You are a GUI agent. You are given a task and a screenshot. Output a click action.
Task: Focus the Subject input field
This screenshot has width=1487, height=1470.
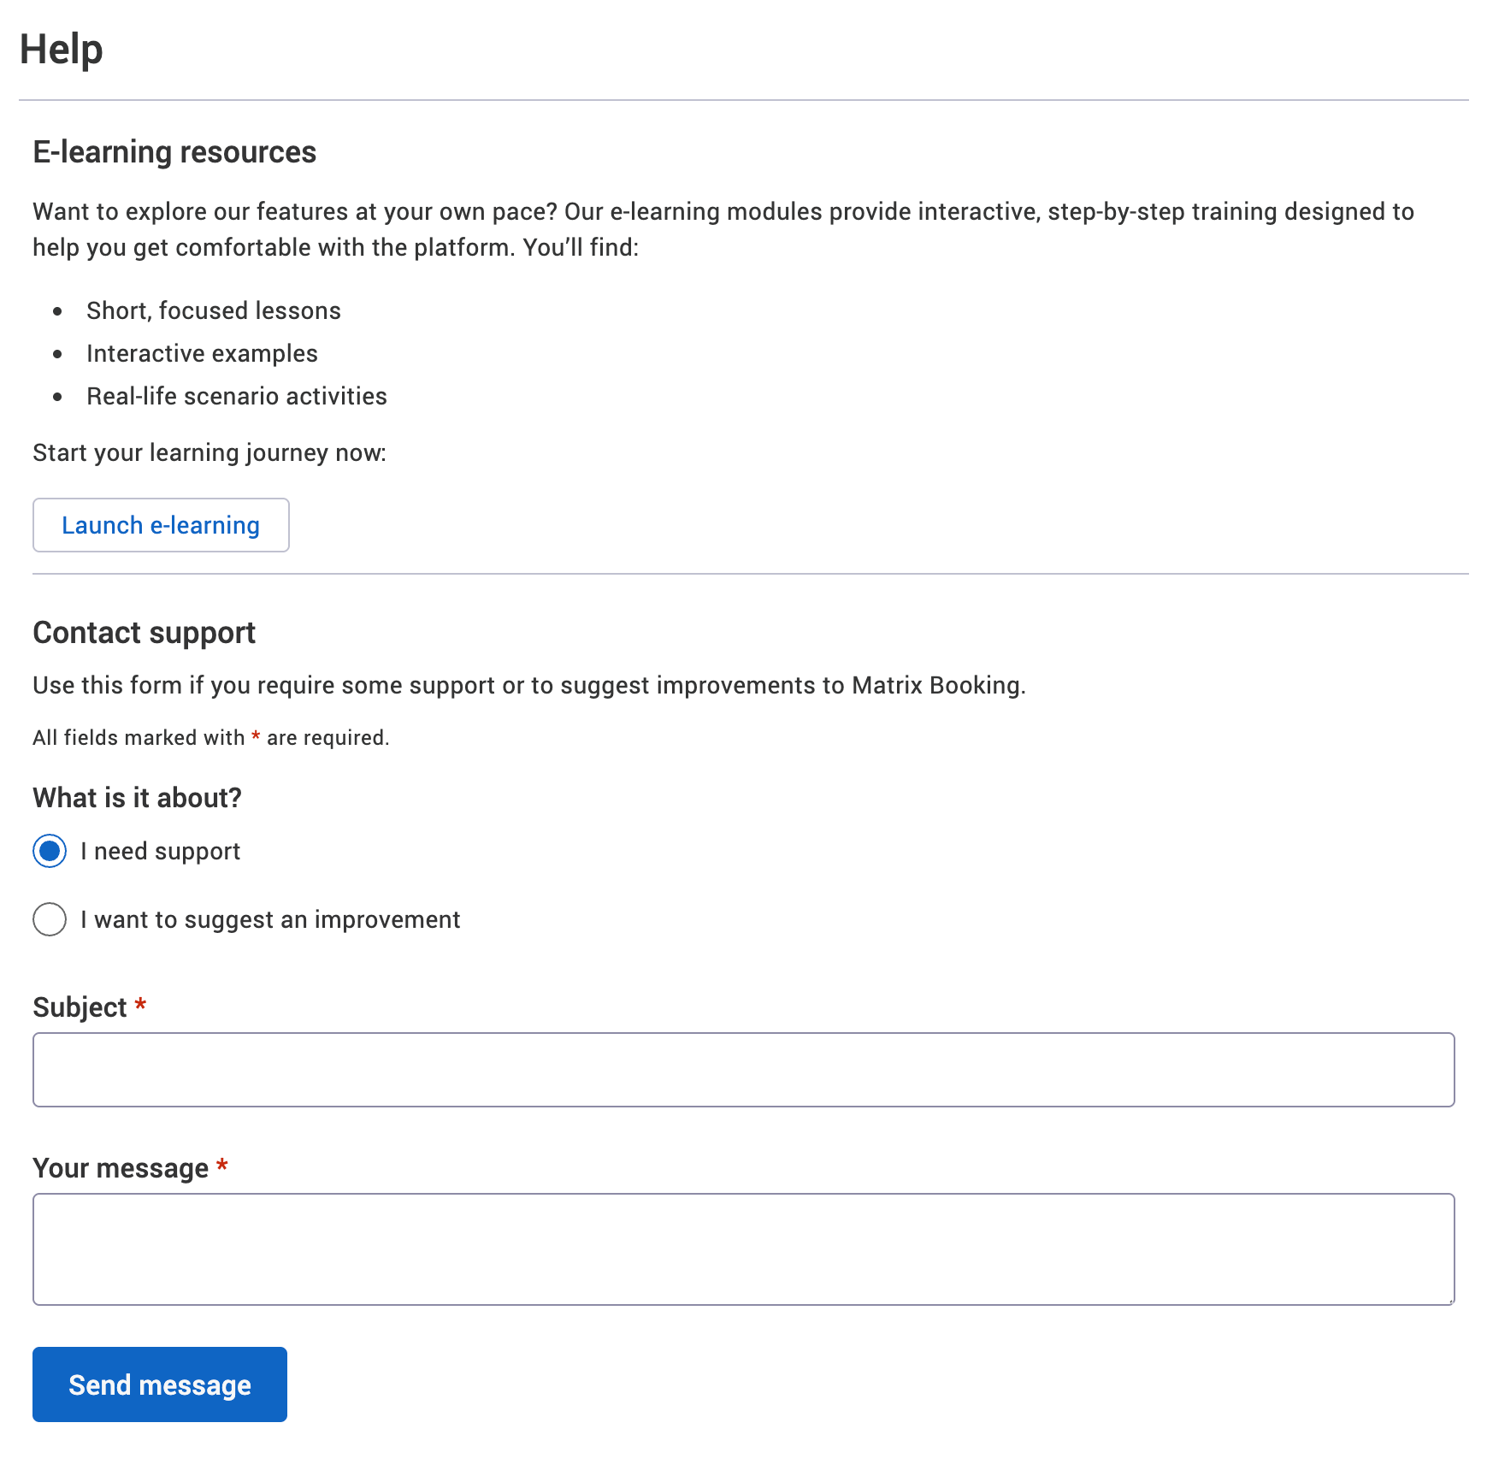(743, 1070)
